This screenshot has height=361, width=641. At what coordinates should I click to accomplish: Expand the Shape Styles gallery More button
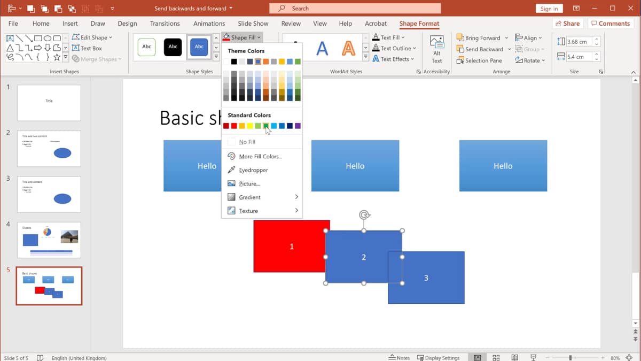216,57
